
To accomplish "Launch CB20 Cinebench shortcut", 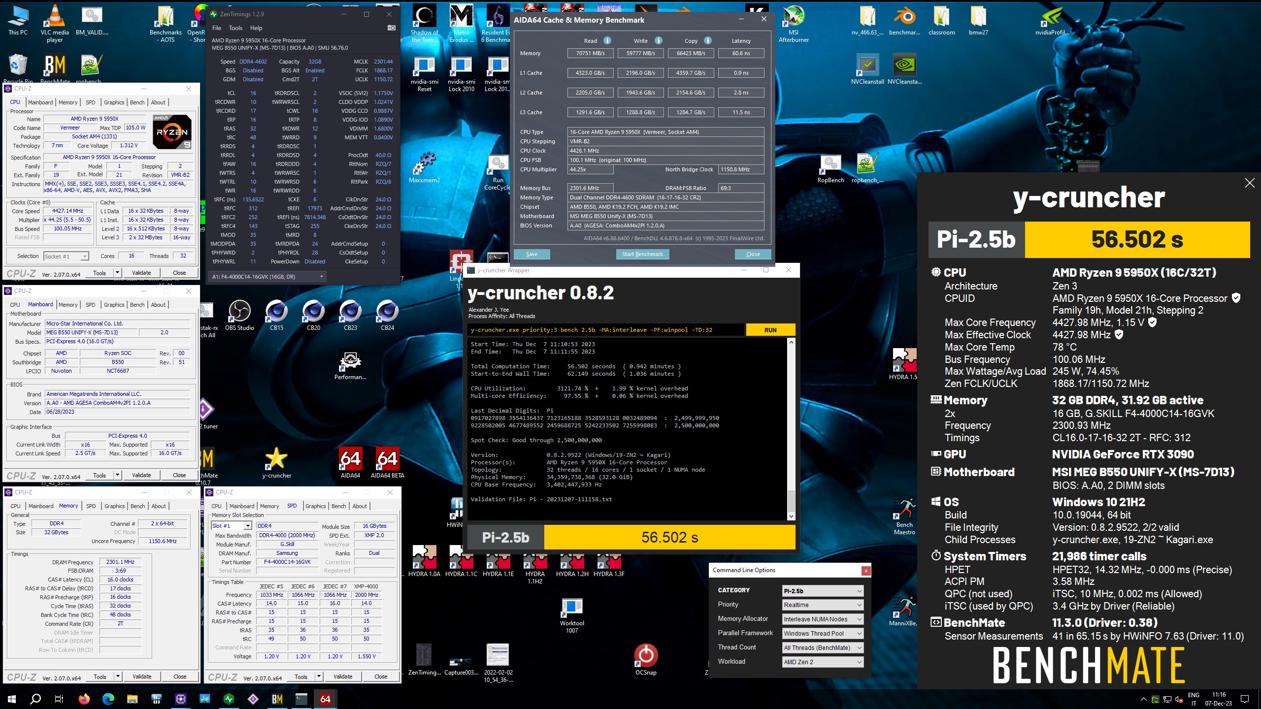I will [x=313, y=315].
